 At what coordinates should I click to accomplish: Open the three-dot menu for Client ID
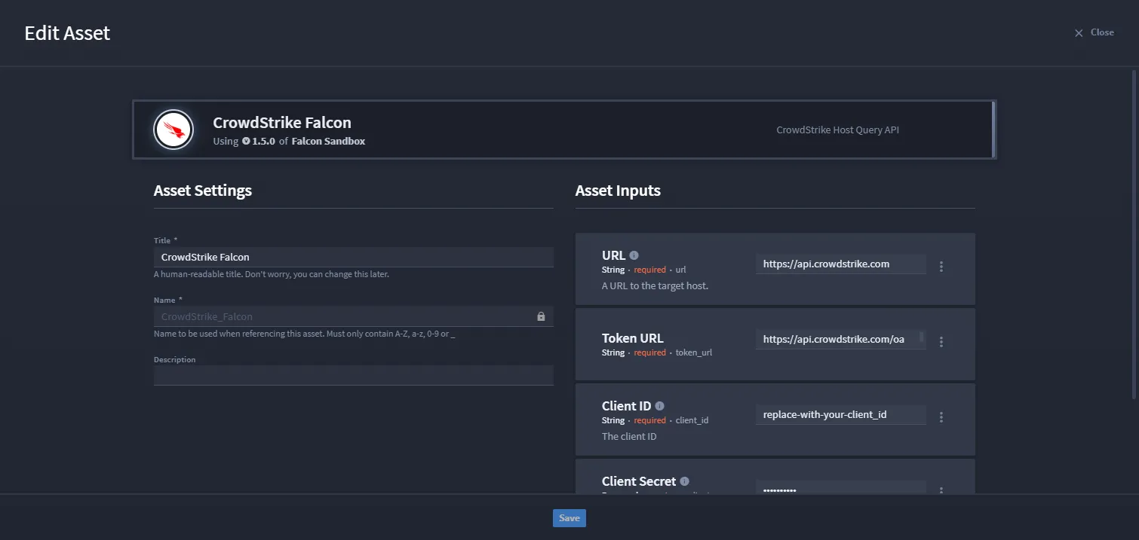941,417
